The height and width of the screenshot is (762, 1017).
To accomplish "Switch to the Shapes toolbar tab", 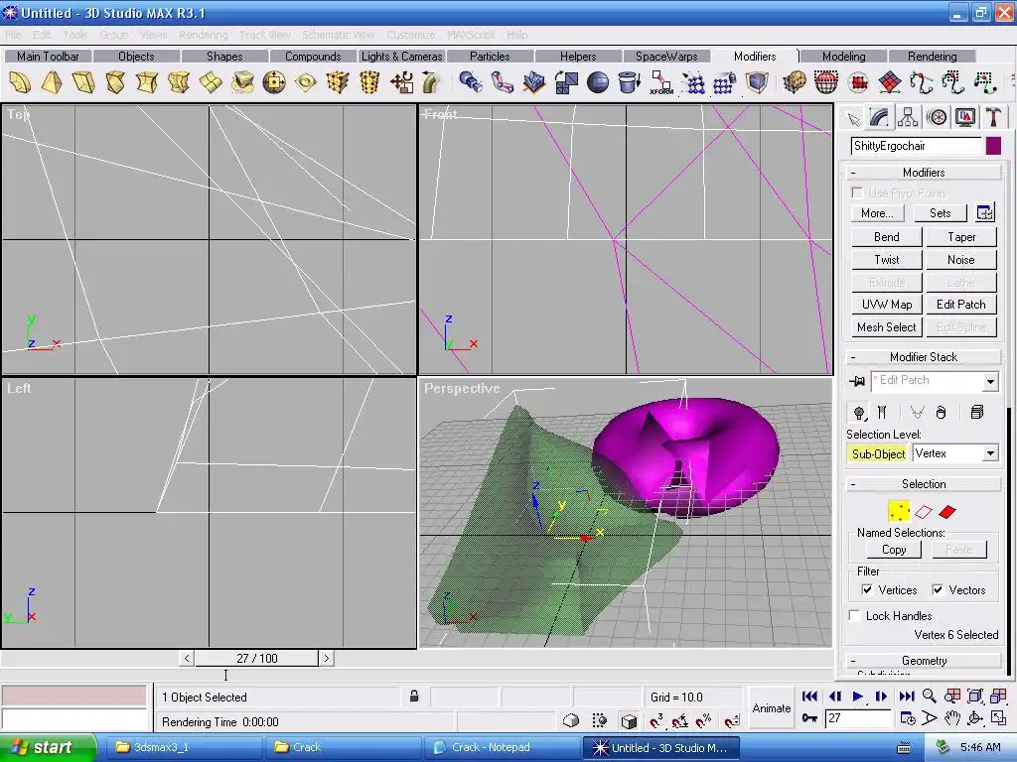I will click(224, 57).
